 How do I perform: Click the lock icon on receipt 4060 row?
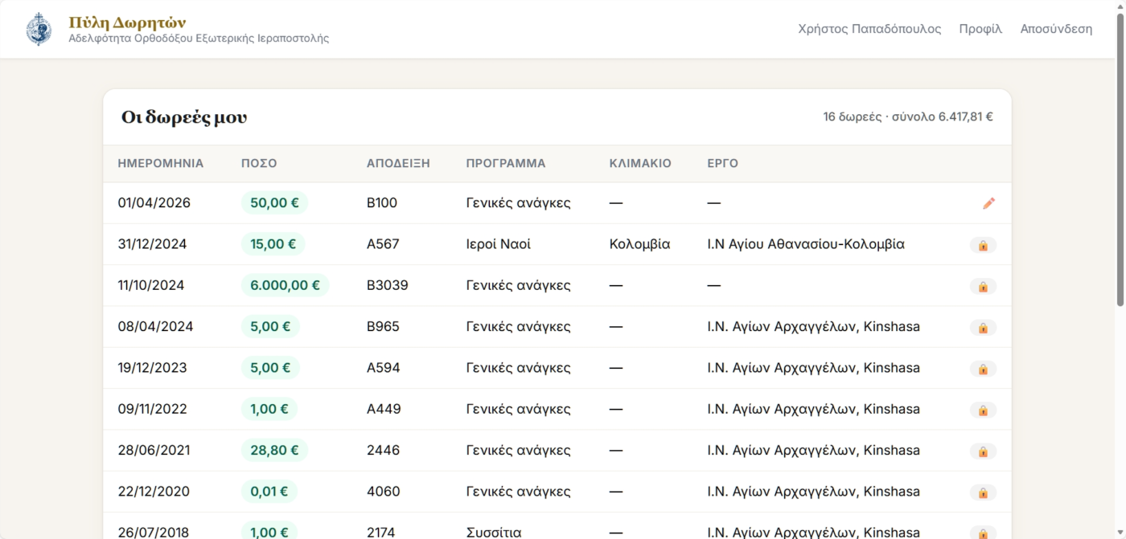click(983, 492)
